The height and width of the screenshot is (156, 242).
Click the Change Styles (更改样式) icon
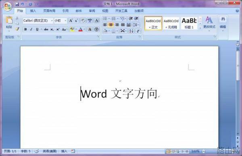point(209,20)
